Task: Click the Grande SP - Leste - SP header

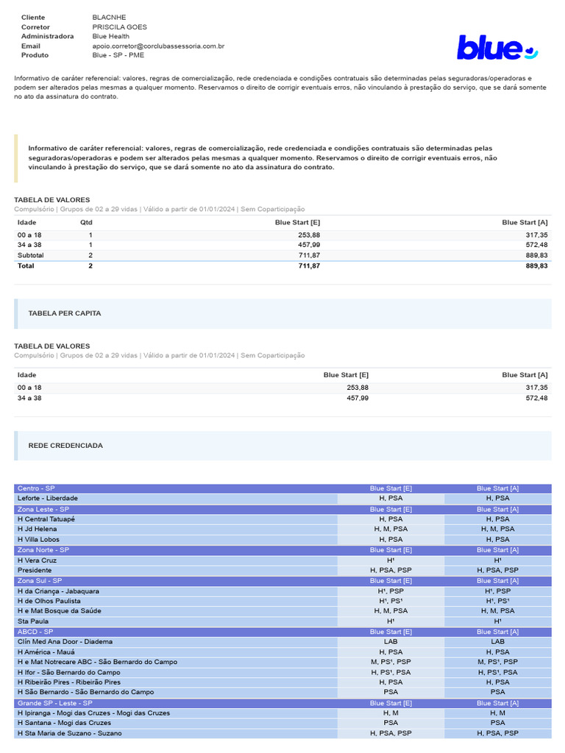Action: point(282,704)
